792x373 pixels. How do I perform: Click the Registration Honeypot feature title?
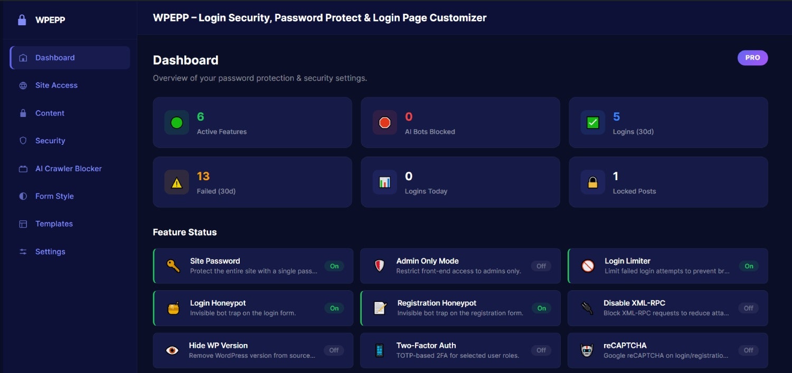tap(437, 303)
